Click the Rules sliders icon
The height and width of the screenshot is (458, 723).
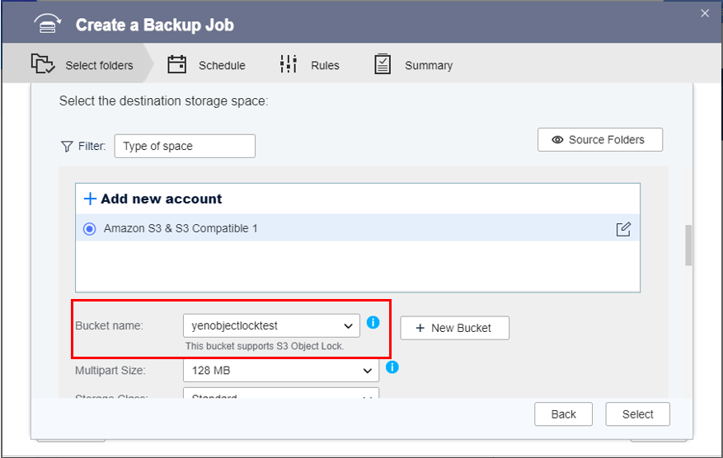[x=288, y=64]
